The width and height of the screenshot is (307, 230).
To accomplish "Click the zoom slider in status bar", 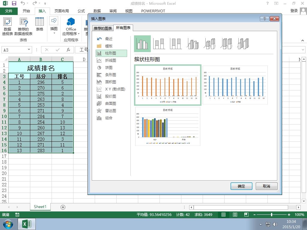I will (x=271, y=215).
